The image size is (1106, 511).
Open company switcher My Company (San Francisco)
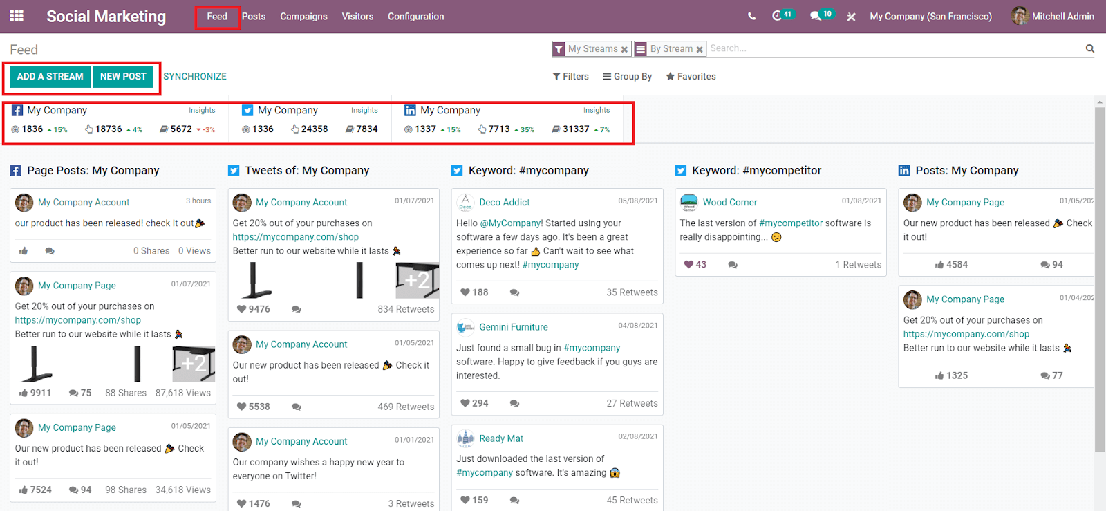coord(930,17)
